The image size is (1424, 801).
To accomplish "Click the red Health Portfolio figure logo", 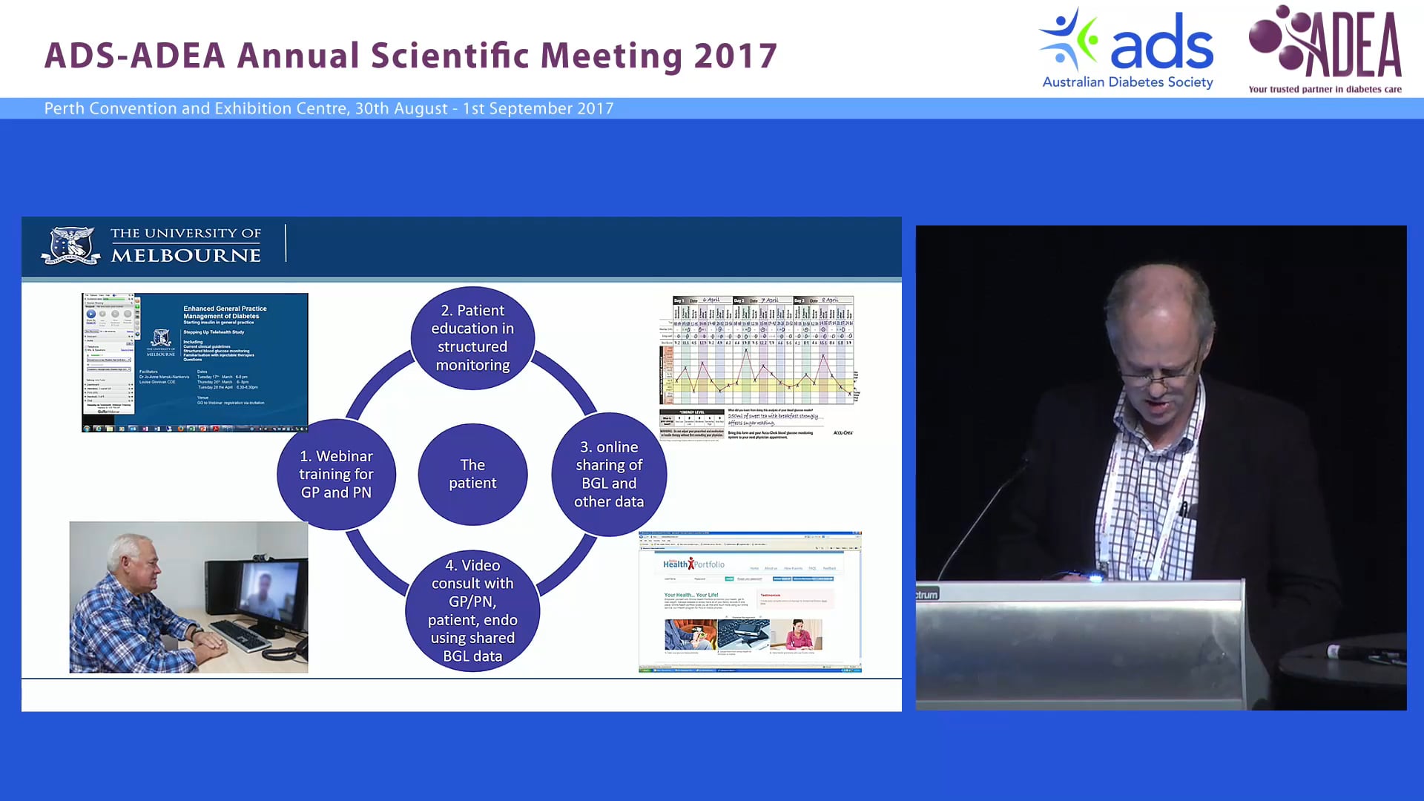I will pos(691,562).
